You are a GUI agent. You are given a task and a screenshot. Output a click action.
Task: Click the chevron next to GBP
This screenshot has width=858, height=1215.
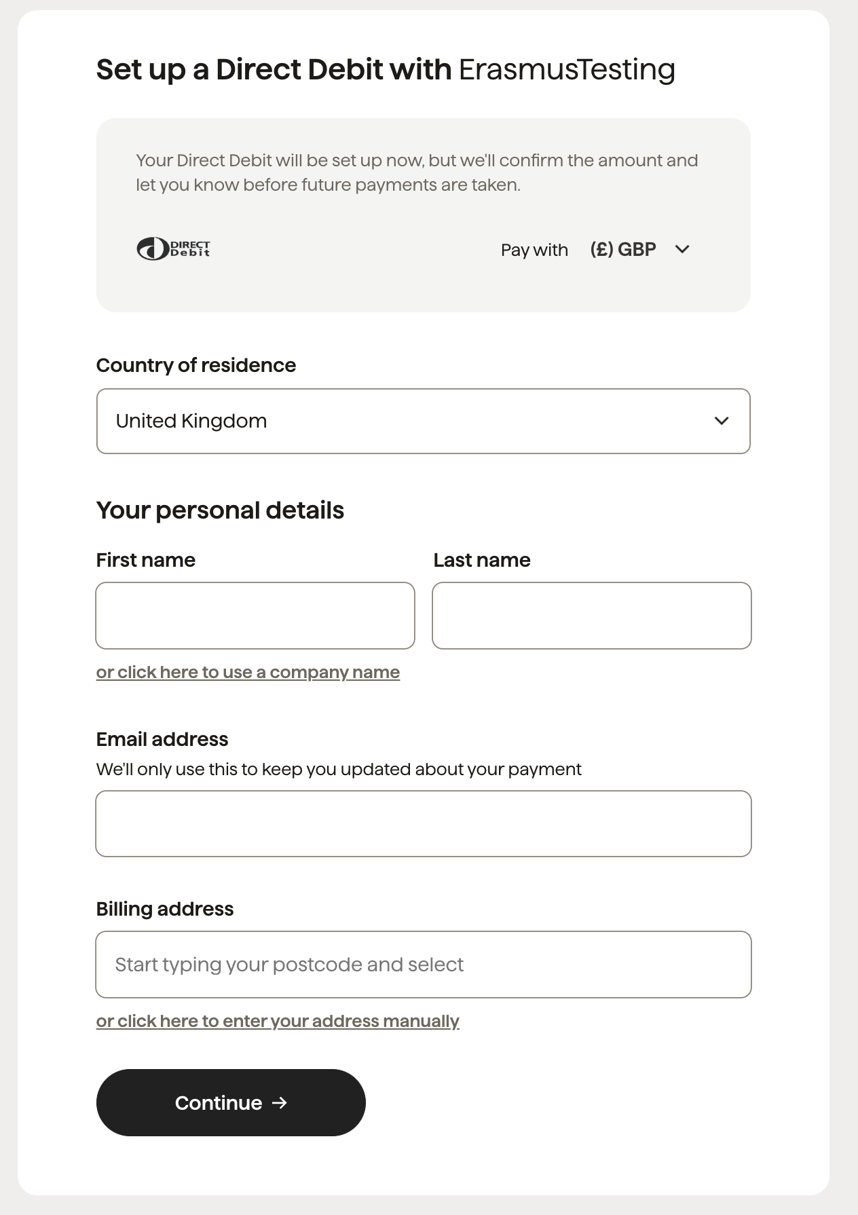[682, 249]
